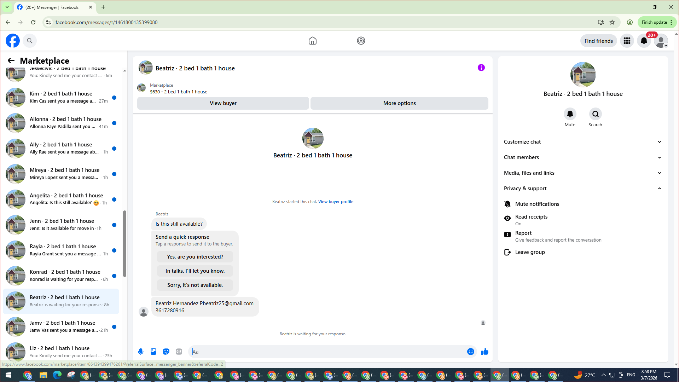This screenshot has width=679, height=382.
Task: Reload the browser page
Action: click(x=33, y=22)
